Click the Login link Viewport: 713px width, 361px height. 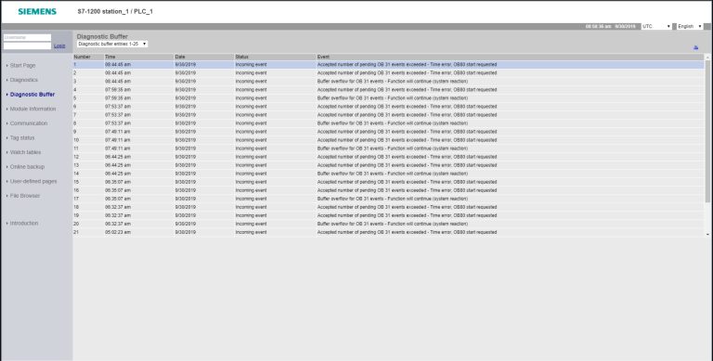[x=59, y=45]
